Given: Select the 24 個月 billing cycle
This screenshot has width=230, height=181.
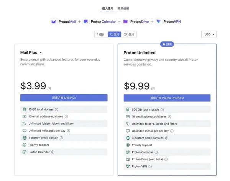Looking at the screenshot, I should (x=128, y=34).
